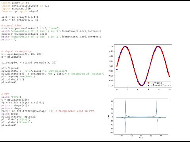Click the outlier blue square marker at t=0
Viewport: 190px width, 142px height.
(117, 70)
